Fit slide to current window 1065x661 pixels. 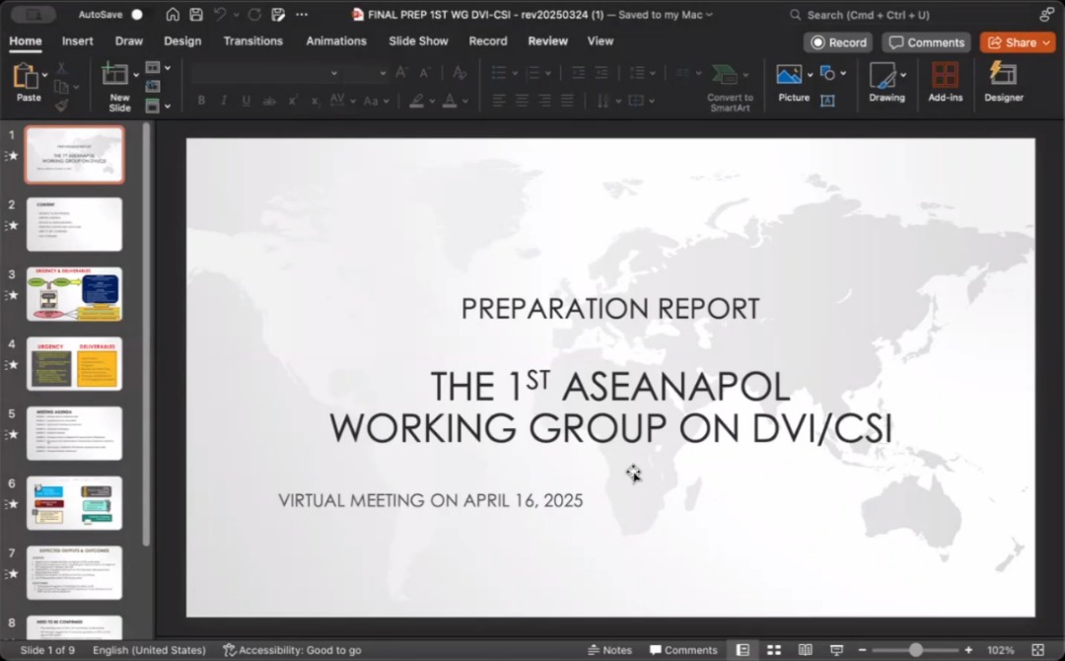coord(1037,650)
